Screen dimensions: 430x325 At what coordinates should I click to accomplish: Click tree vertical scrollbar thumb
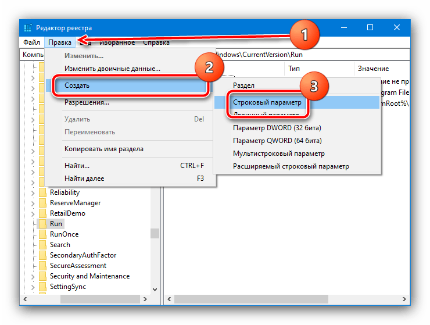coord(155,233)
